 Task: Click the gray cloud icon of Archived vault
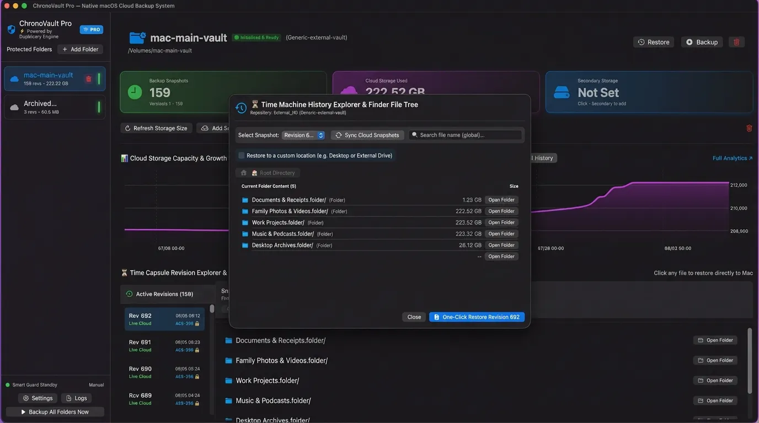point(14,107)
